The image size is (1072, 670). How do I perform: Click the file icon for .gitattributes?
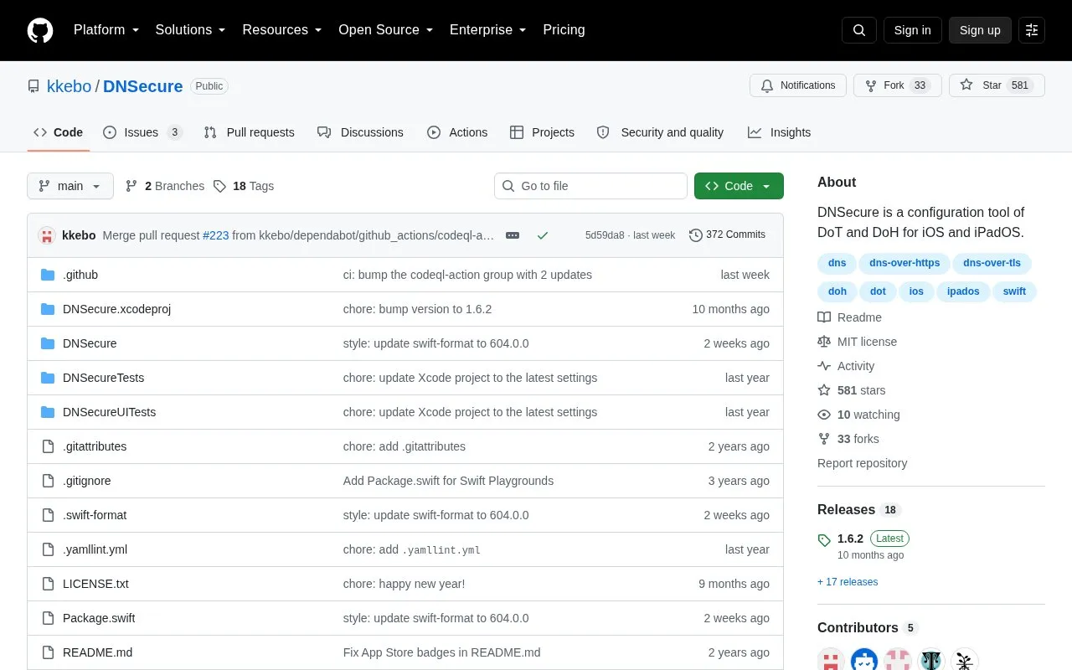pos(48,446)
